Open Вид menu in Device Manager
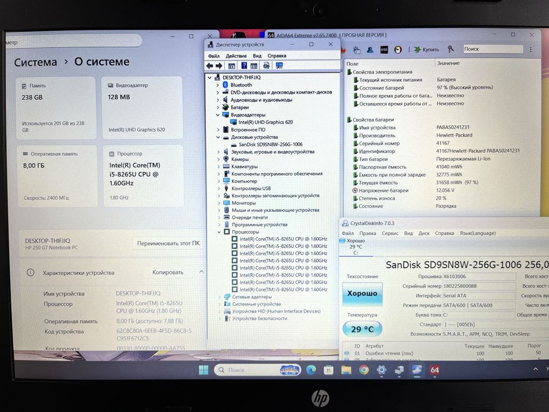 click(x=257, y=56)
